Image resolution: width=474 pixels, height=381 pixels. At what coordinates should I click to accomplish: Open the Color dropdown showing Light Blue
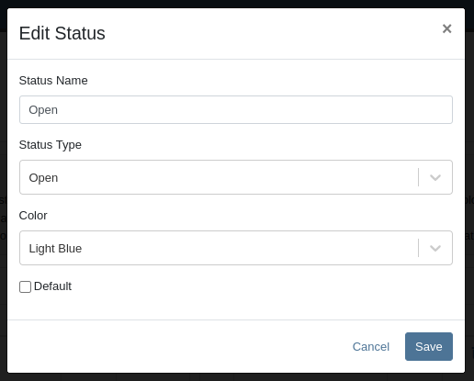click(x=236, y=248)
